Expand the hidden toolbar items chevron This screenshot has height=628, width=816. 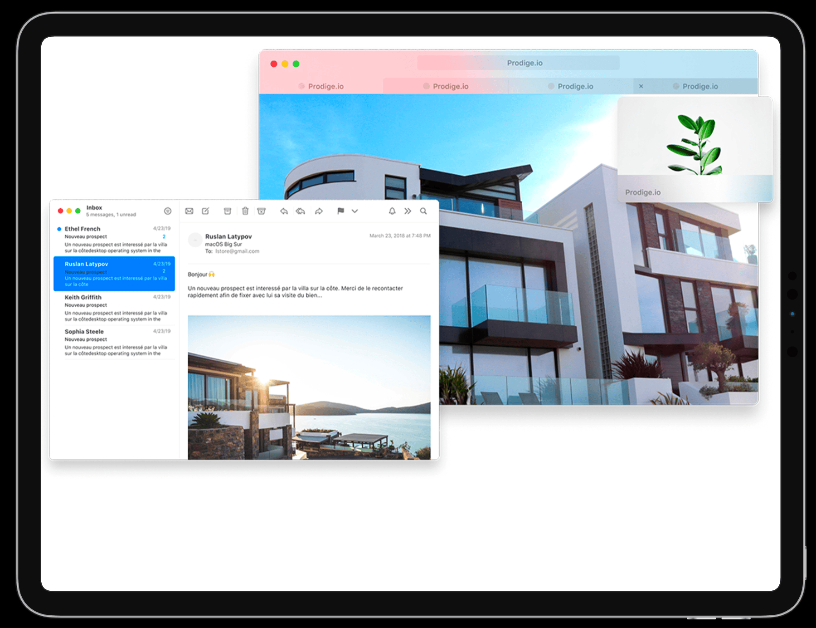(x=408, y=211)
